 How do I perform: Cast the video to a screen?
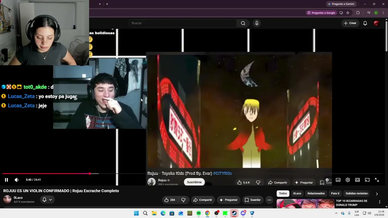point(367,180)
